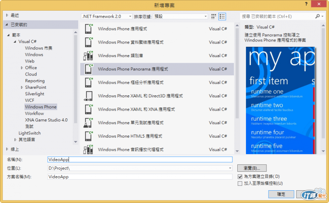Image resolution: width=329 pixels, height=203 pixels.
Task: Close the 新增專案 dialog
Action: pyautogui.click(x=319, y=4)
